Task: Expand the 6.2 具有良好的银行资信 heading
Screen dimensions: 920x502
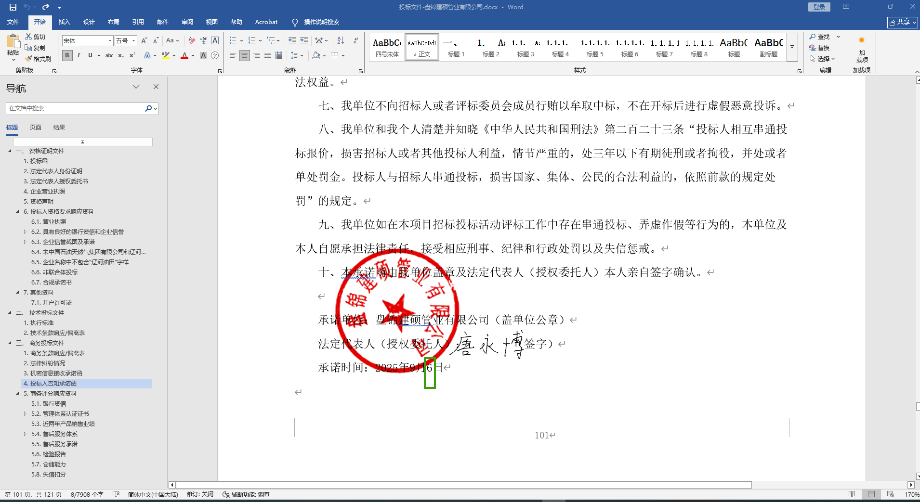Action: click(x=25, y=232)
